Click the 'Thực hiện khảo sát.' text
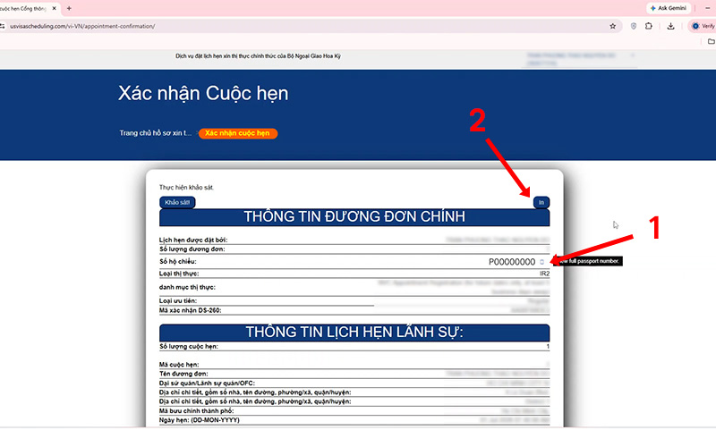The height and width of the screenshot is (447, 716). 186,188
